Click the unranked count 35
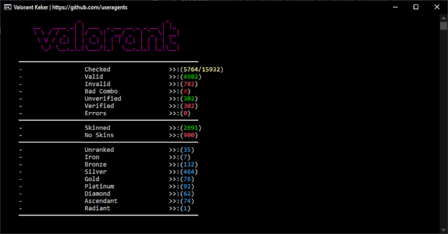The image size is (448, 234). [187, 149]
